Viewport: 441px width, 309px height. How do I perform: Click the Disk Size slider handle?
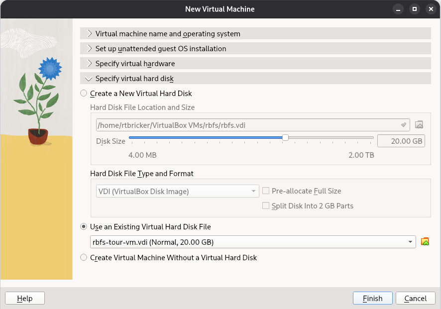pyautogui.click(x=285, y=138)
